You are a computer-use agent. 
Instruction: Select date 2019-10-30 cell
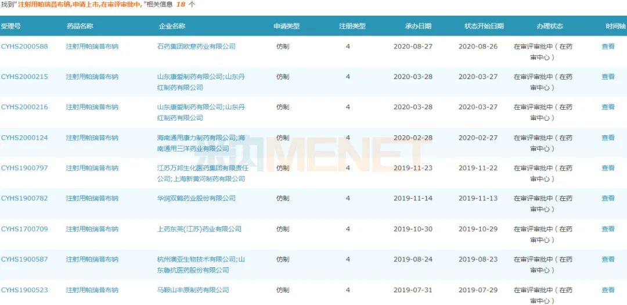click(x=413, y=229)
